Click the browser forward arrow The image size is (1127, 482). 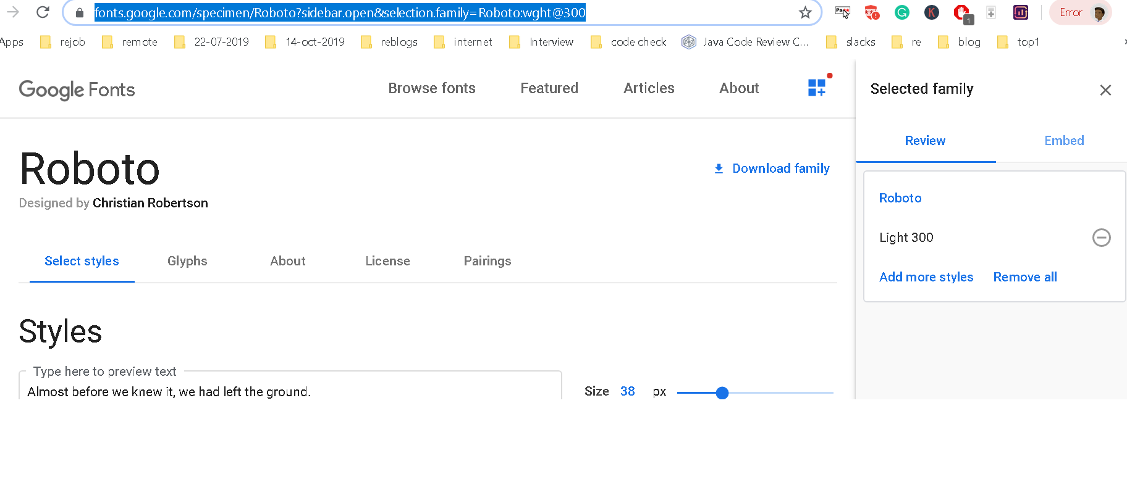(13, 12)
